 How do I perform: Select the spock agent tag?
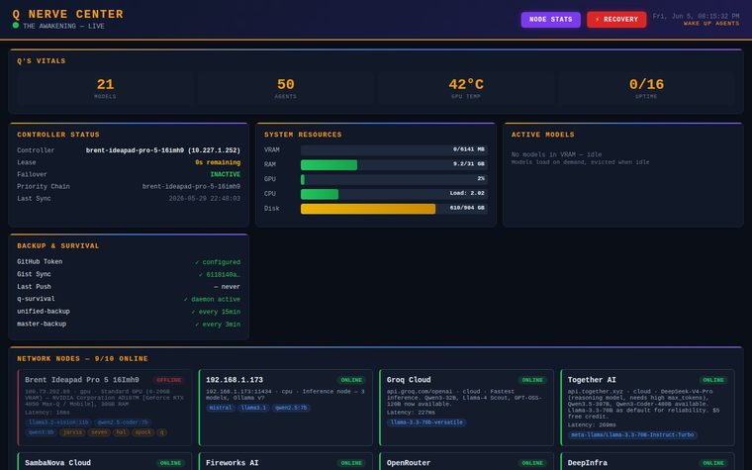click(143, 432)
